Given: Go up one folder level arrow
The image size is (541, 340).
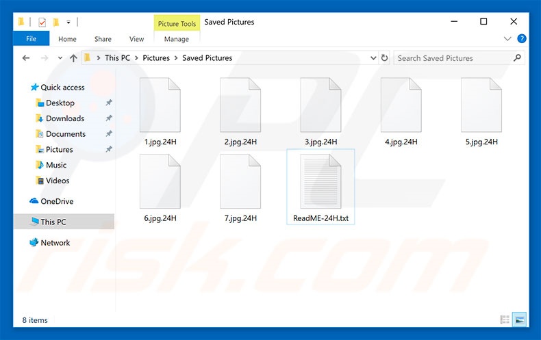Looking at the screenshot, I should point(73,58).
